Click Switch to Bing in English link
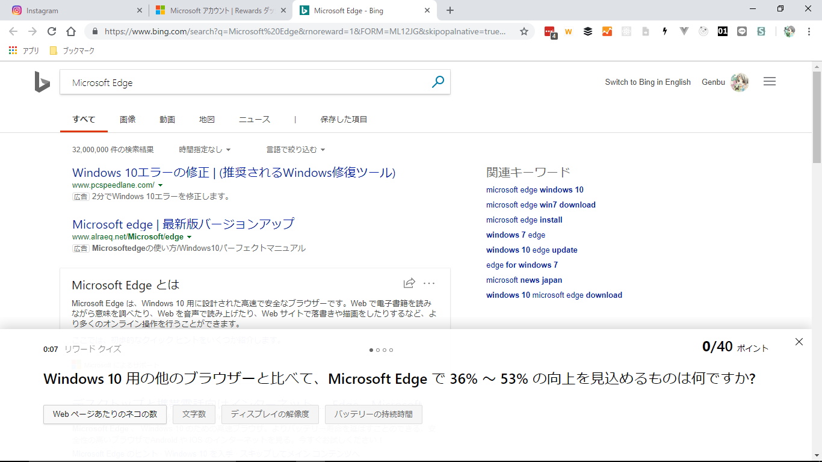This screenshot has height=462, width=822. (647, 82)
